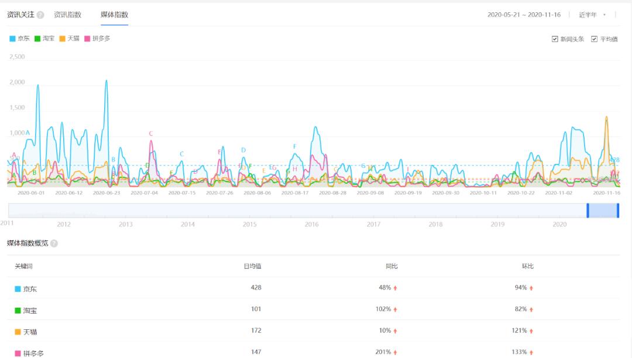Switch to the 资讯指数 tab
Viewport: 632px width, 358px height.
(x=68, y=15)
